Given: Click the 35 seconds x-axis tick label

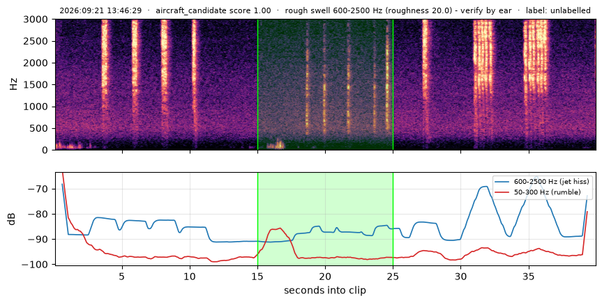Looking at the screenshot, I should (x=529, y=276).
